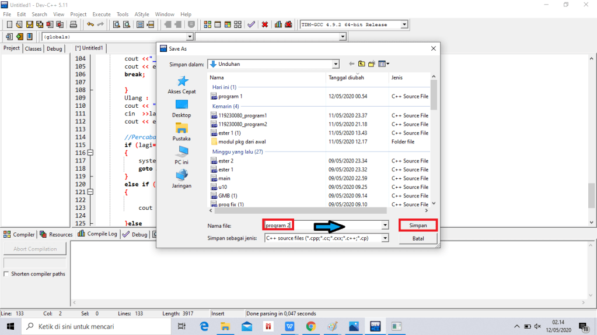Enable Shorten compiler paths checkbox
Screen dimensions: 597x335
pos(6,274)
